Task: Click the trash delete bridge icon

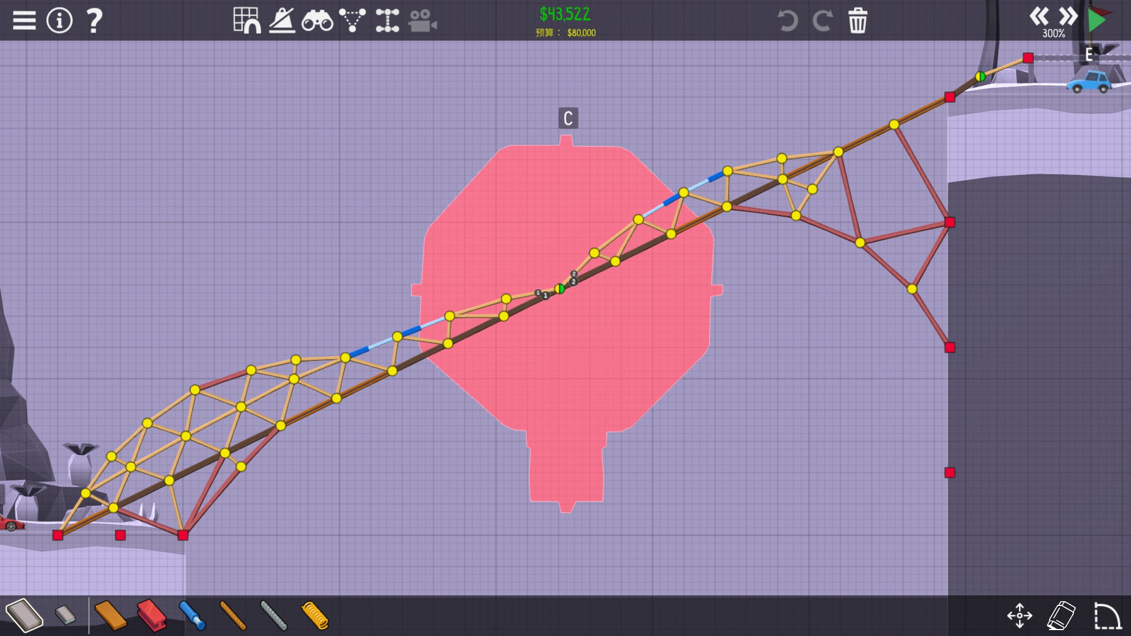Action: (858, 21)
